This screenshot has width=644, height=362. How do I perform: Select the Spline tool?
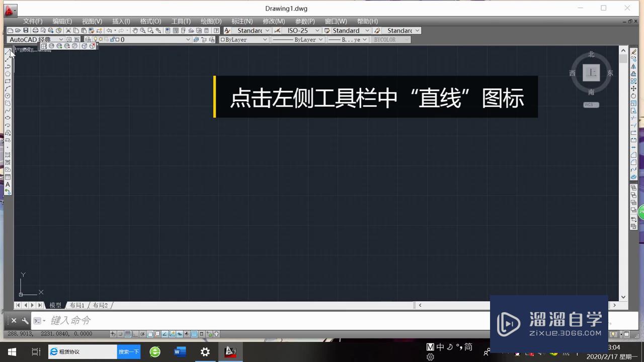click(x=8, y=110)
